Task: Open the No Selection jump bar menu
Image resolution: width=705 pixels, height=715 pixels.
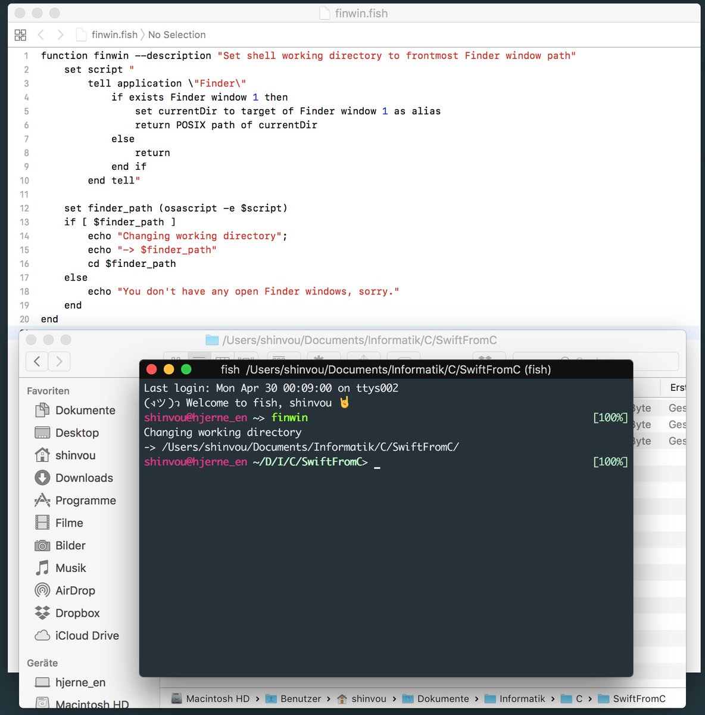Action: [x=177, y=35]
